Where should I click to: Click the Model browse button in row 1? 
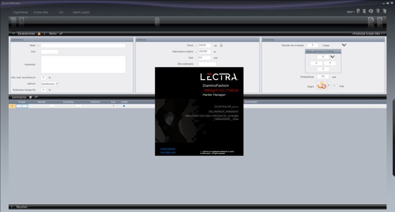pos(52,106)
